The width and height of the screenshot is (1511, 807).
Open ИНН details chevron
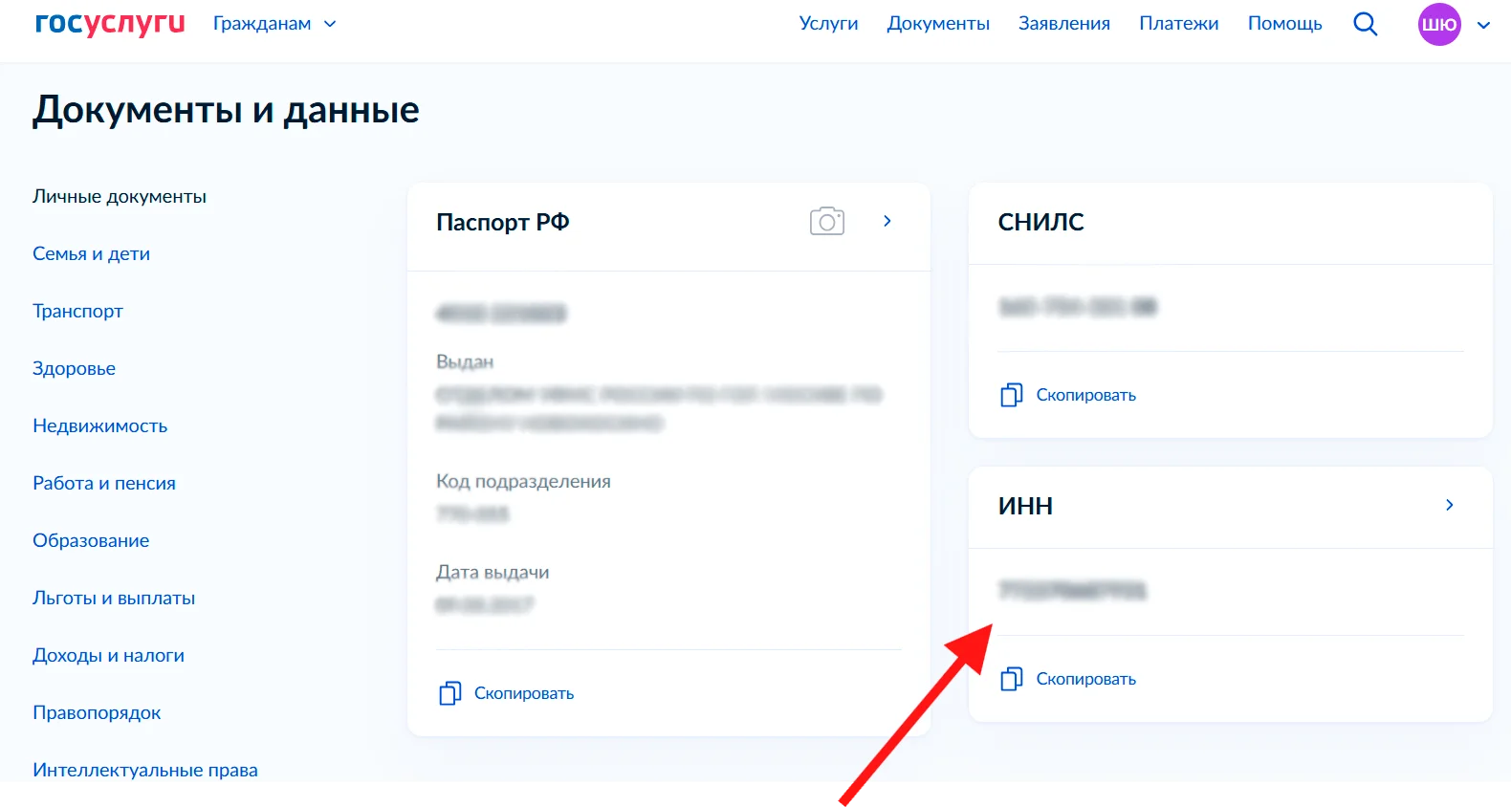click(1450, 505)
